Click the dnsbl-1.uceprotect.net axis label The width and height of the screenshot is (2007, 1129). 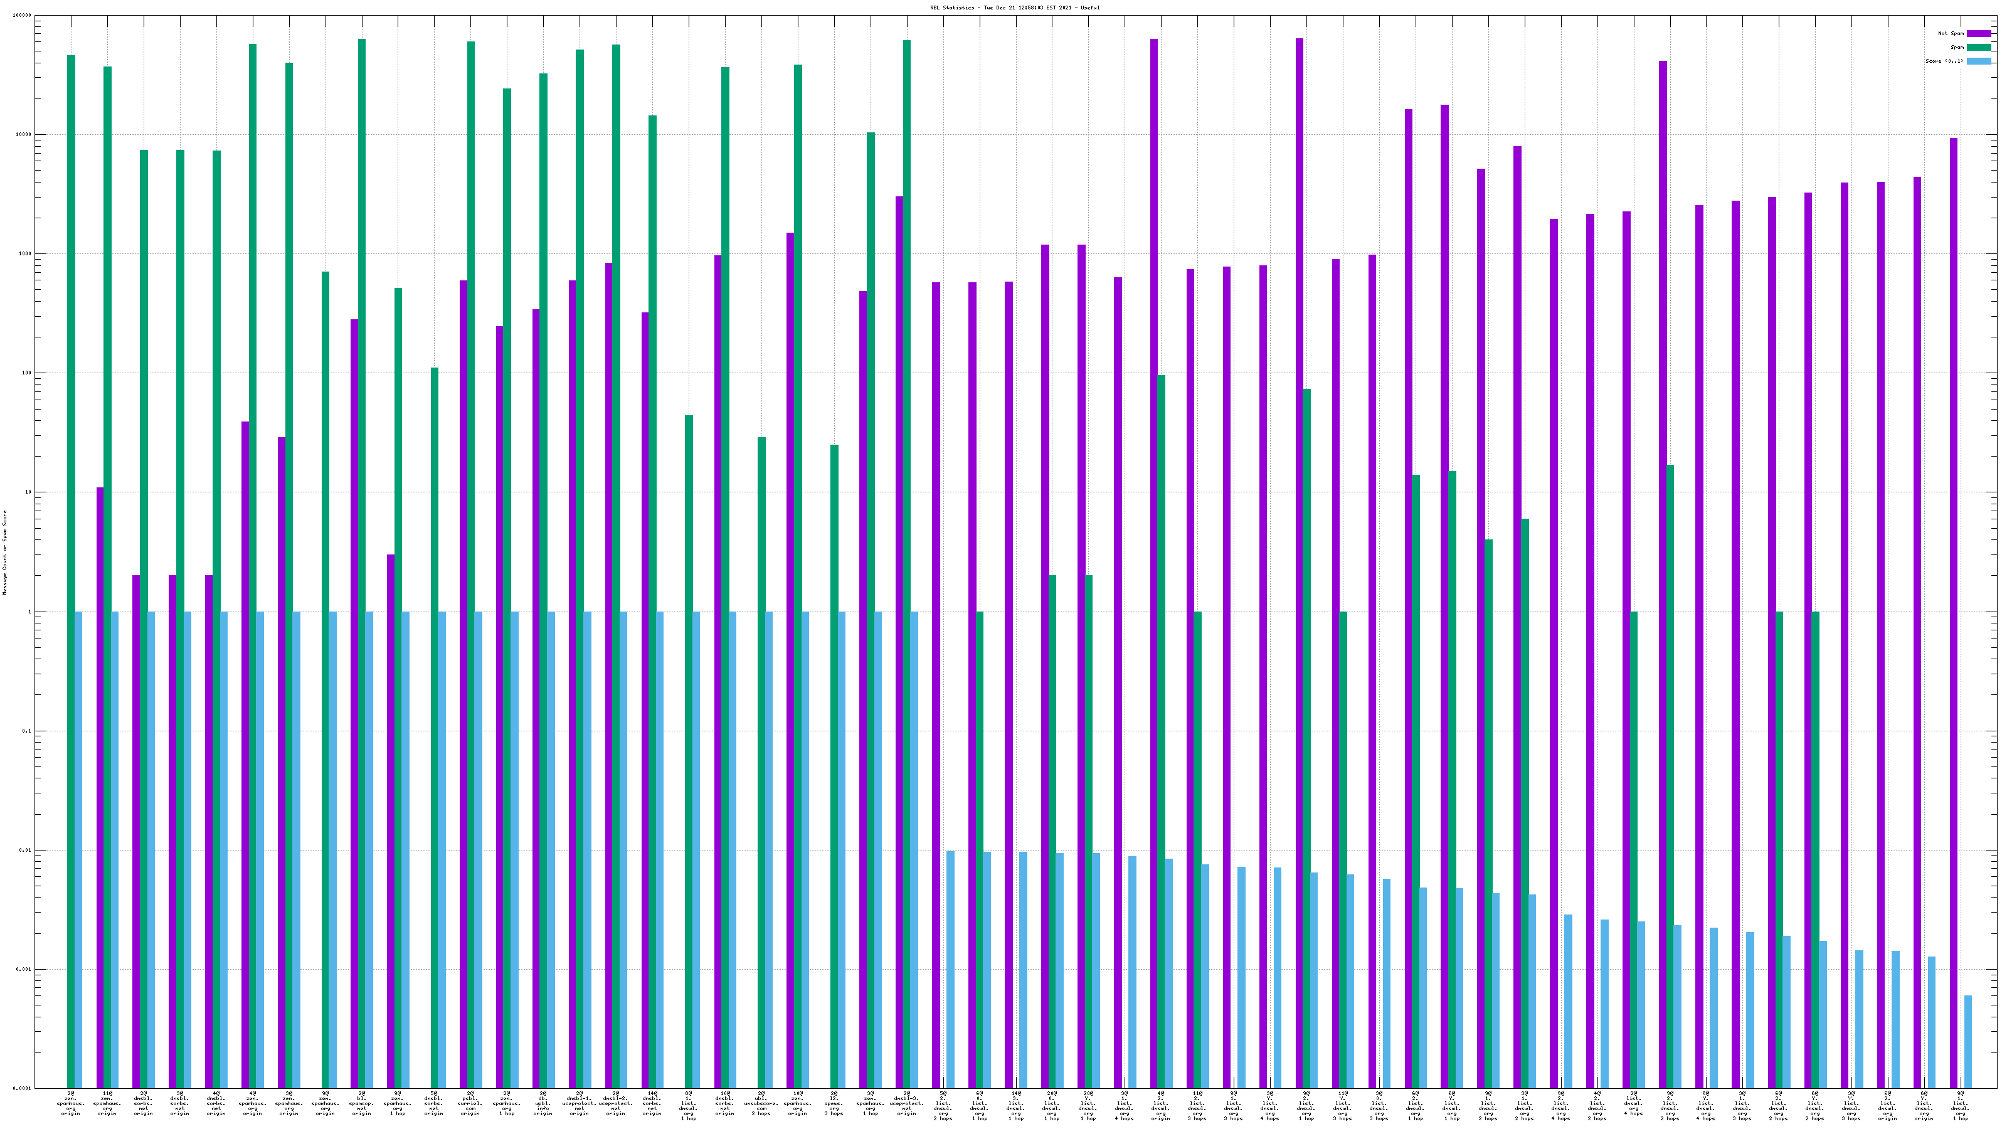580,1103
